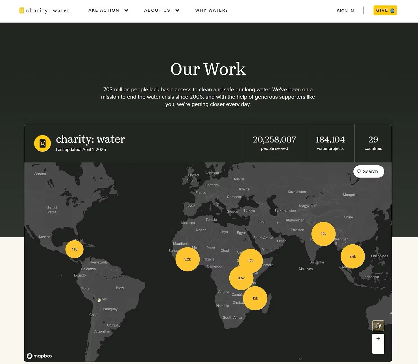Viewport: 418px width, 364px height.
Task: Click the small project dot in Bolivia
Action: coord(99,301)
